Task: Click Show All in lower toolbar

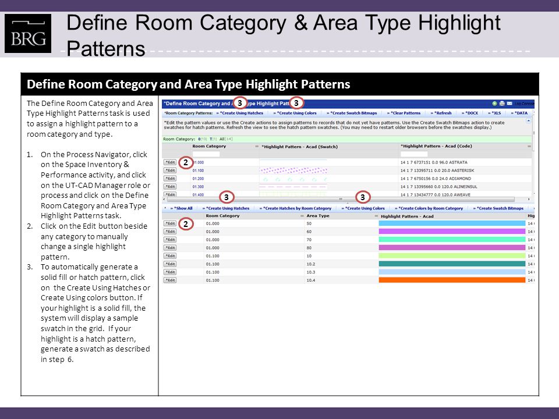Action: [x=183, y=208]
